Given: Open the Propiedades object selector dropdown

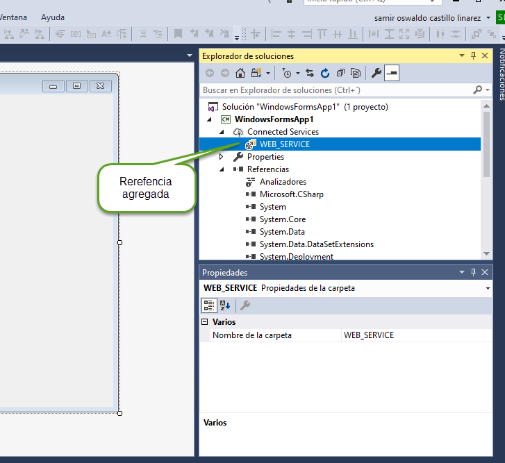Looking at the screenshot, I should 488,288.
